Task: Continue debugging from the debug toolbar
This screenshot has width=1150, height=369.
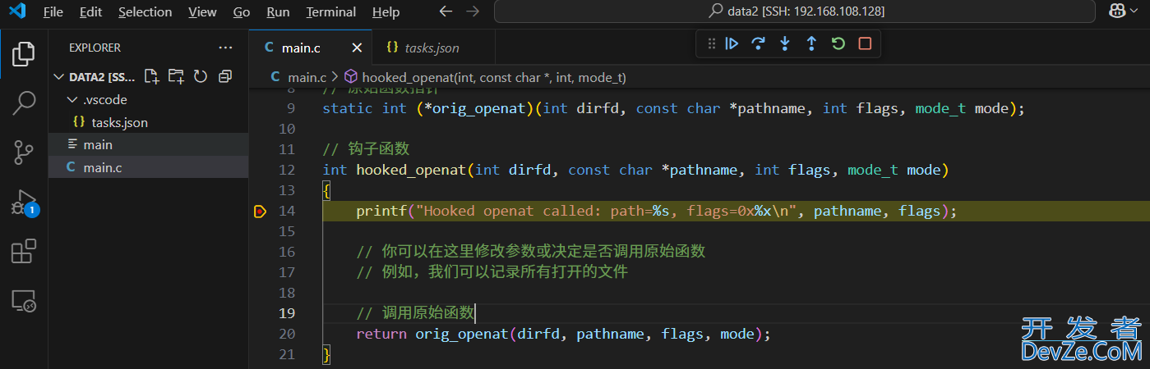Action: (732, 43)
